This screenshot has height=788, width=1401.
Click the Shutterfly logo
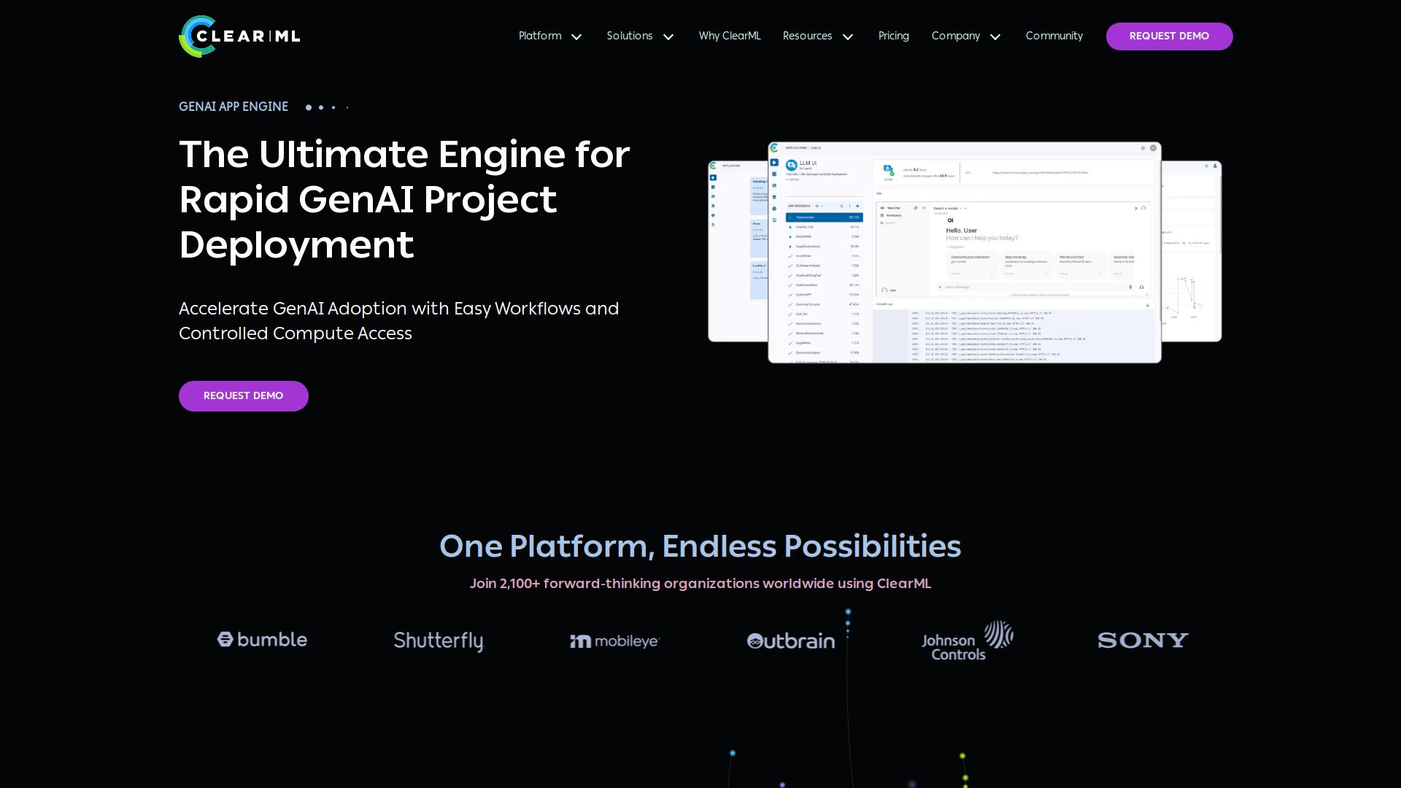(x=439, y=641)
